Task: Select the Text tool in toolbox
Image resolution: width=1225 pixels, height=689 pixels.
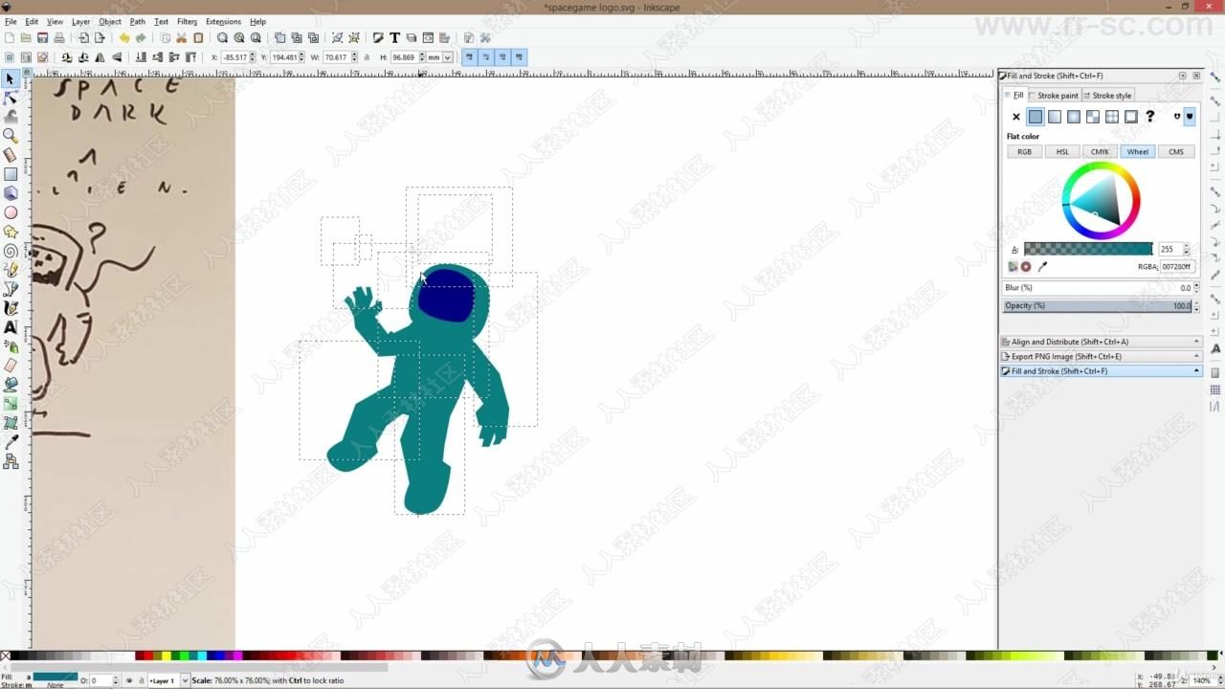Action: [x=11, y=327]
